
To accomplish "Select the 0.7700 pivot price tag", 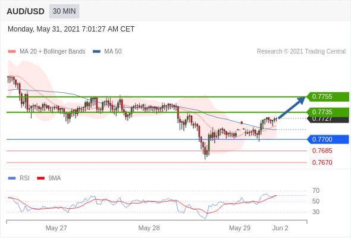I will coord(328,139).
